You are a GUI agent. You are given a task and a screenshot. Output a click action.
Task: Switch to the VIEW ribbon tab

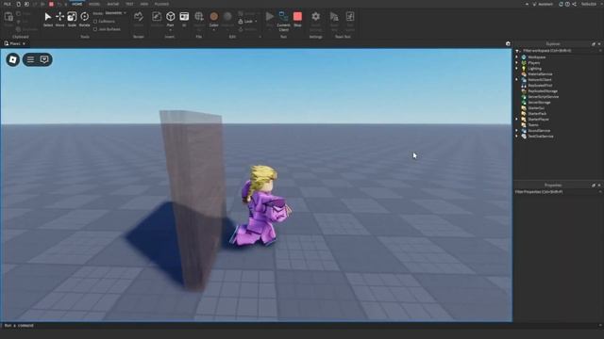(144, 4)
